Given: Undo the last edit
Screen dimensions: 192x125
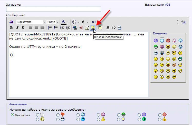Looking at the screenshot, I should 94,22.
